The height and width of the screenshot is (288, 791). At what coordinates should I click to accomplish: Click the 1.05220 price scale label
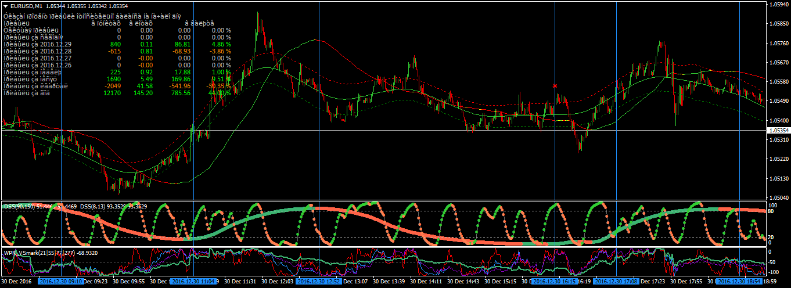click(778, 159)
